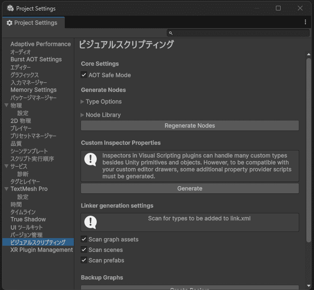Open スクリプト実行順序 settings
The width and height of the screenshot is (314, 290).
point(32,159)
